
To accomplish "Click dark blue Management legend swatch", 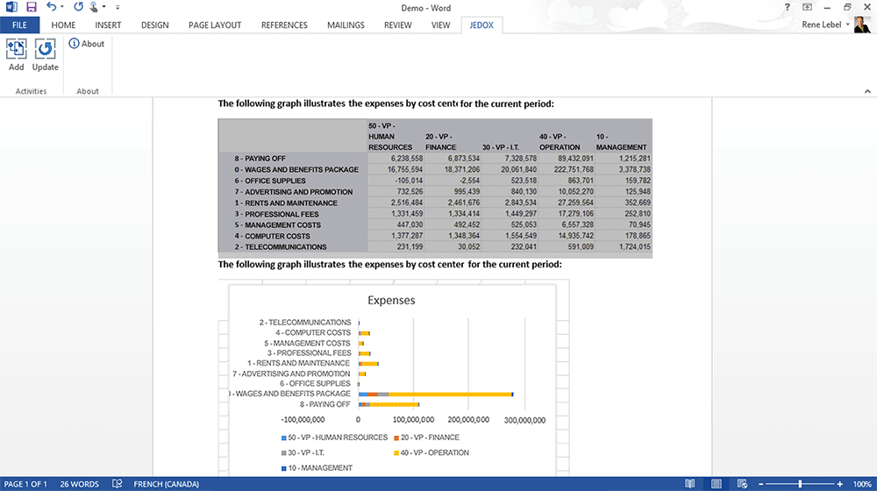I will click(x=284, y=468).
